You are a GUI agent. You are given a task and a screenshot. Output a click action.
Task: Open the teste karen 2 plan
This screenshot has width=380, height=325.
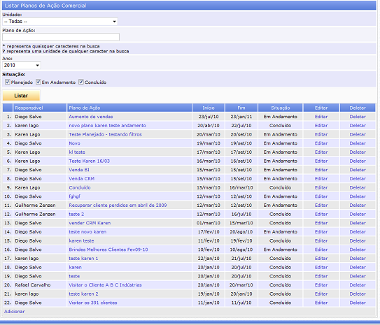[83, 294]
